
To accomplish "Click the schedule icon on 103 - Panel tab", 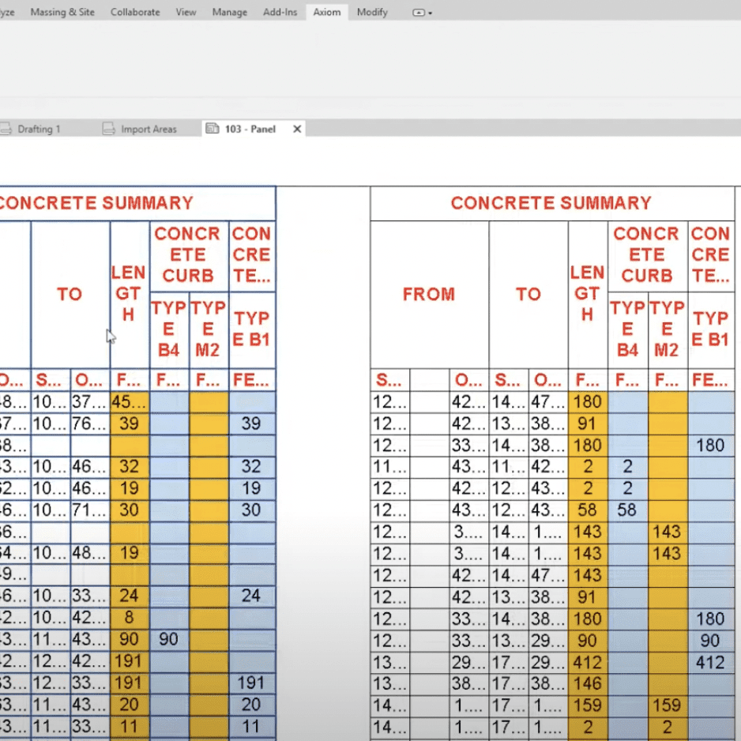I will 212,128.
